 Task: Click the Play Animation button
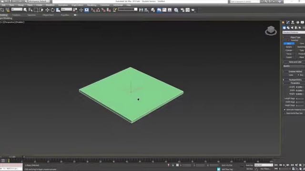(x=284, y=165)
